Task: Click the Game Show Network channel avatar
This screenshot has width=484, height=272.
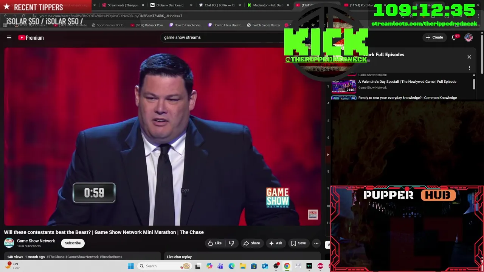Action: 9,243
